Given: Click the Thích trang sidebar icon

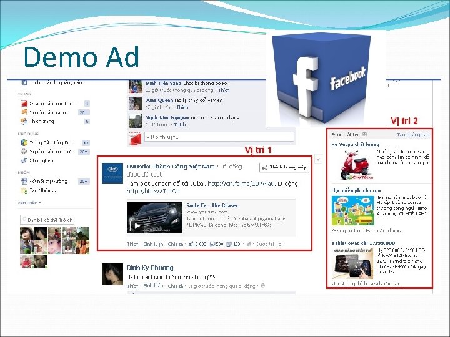Looking at the screenshot, I should pos(24,121).
